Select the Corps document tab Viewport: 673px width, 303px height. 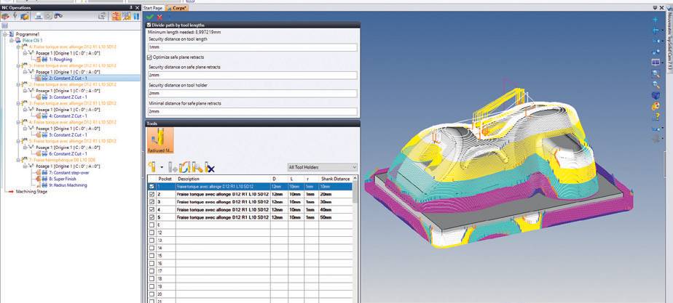(x=179, y=7)
